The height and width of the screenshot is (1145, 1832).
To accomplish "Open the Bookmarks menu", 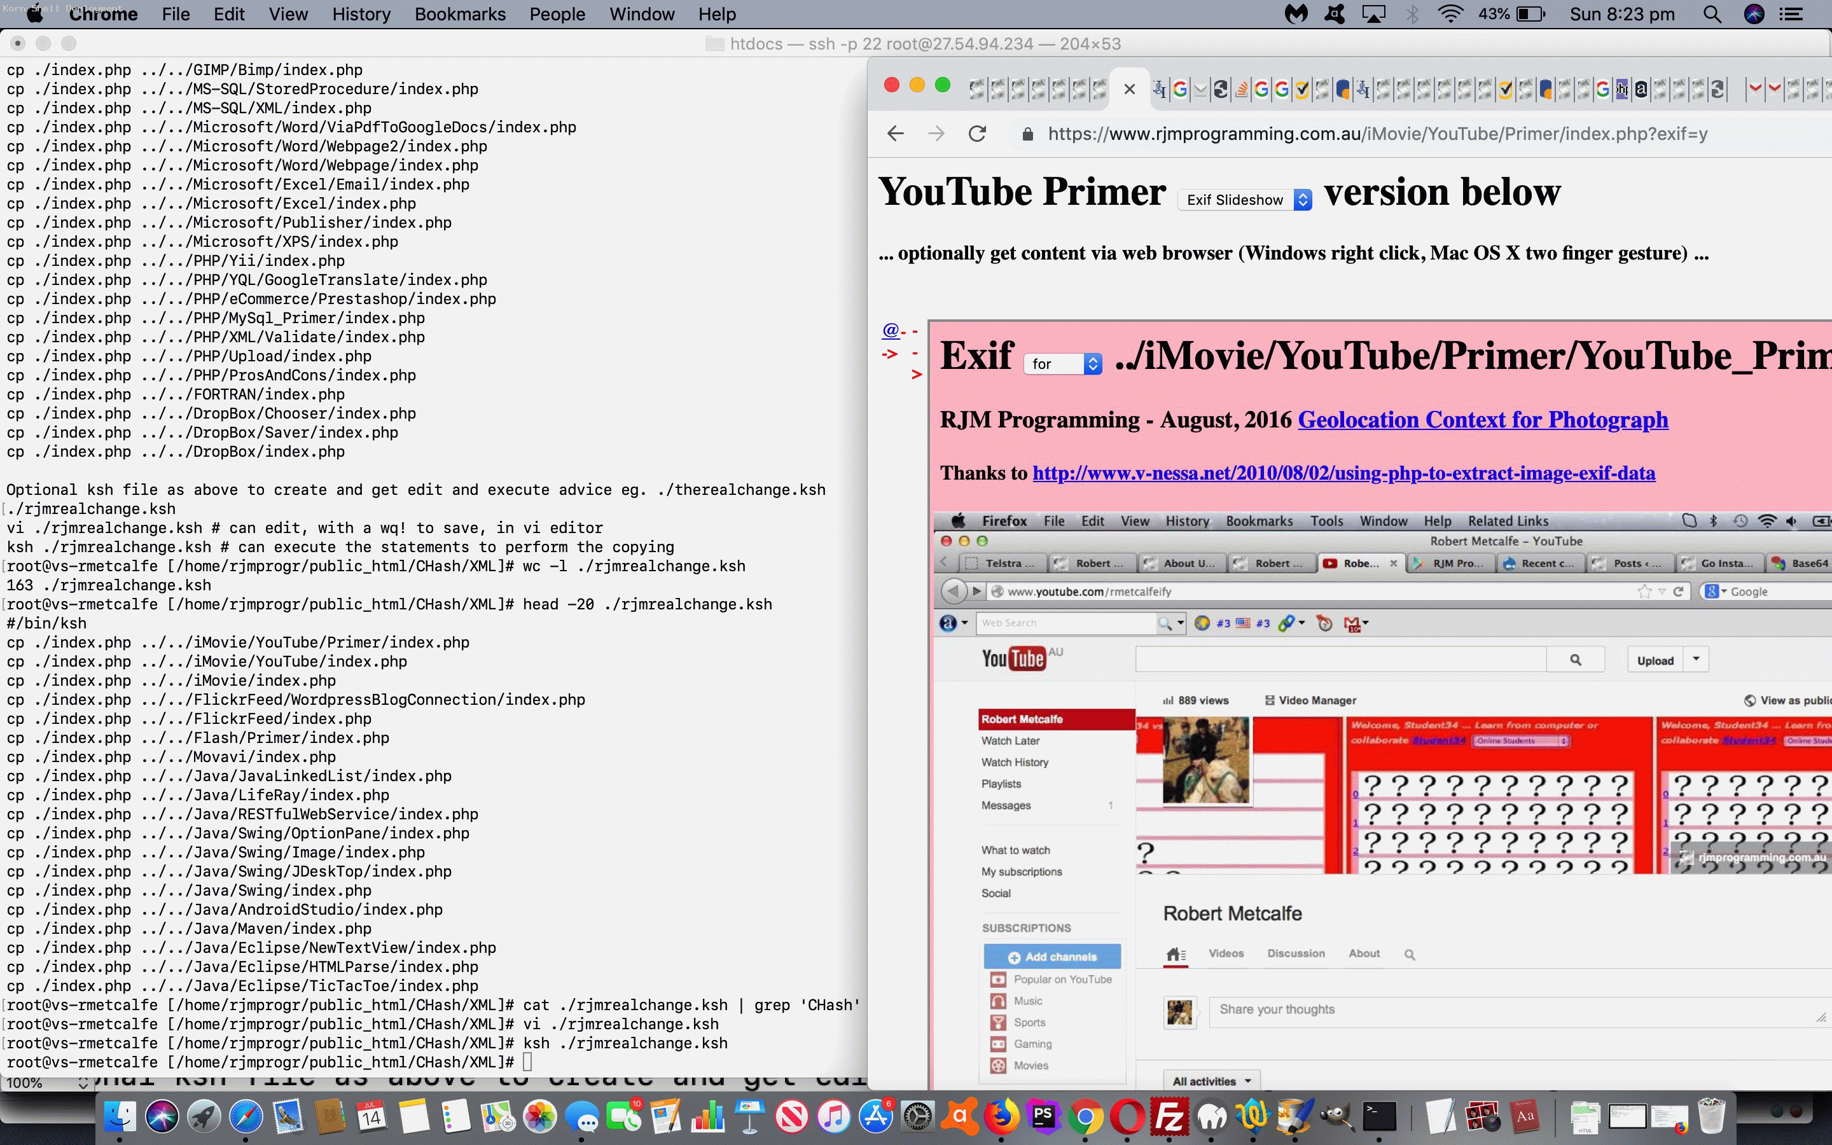I will (459, 15).
